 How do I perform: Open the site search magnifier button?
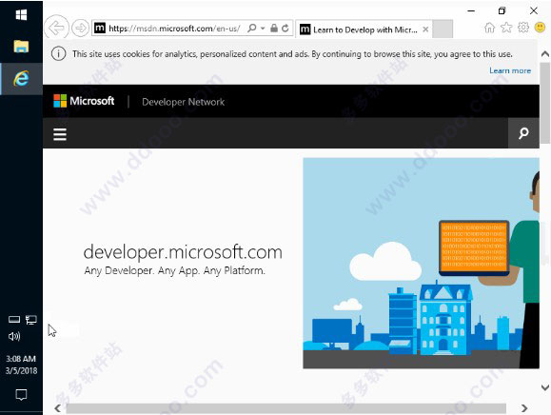[x=523, y=133]
